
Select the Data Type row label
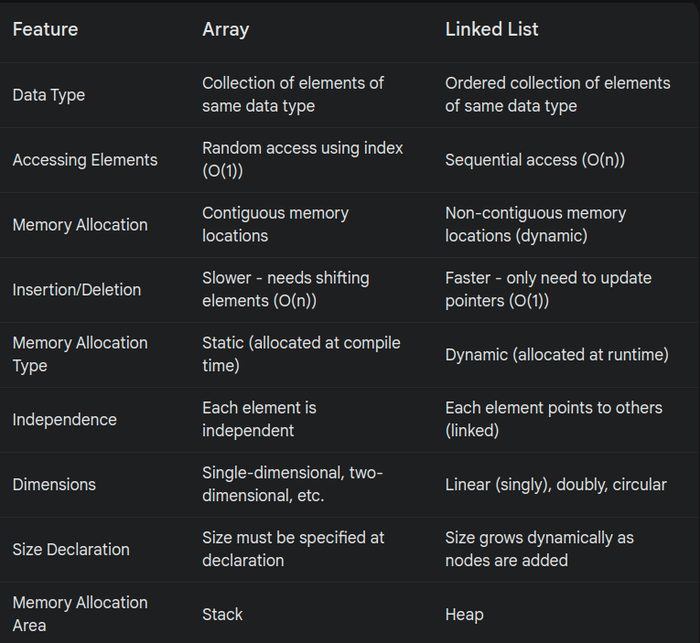coord(48,95)
